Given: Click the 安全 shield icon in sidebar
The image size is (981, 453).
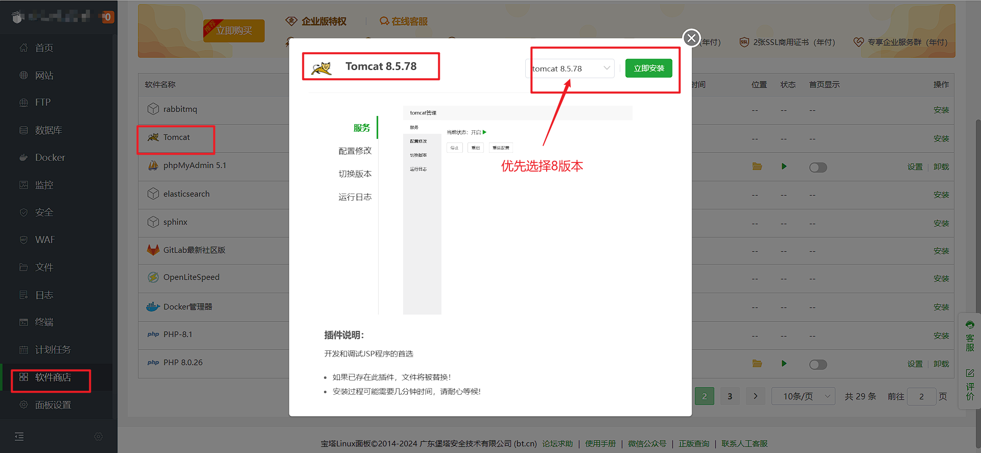Looking at the screenshot, I should coord(24,212).
